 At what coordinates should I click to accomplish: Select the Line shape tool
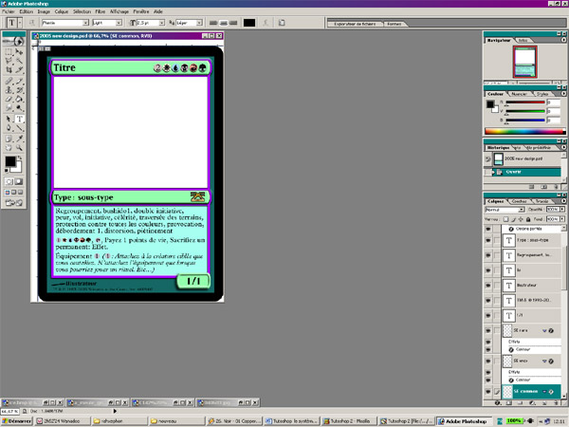click(x=19, y=128)
